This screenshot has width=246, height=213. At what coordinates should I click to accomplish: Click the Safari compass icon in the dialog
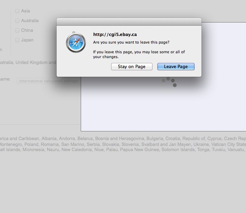tap(76, 42)
